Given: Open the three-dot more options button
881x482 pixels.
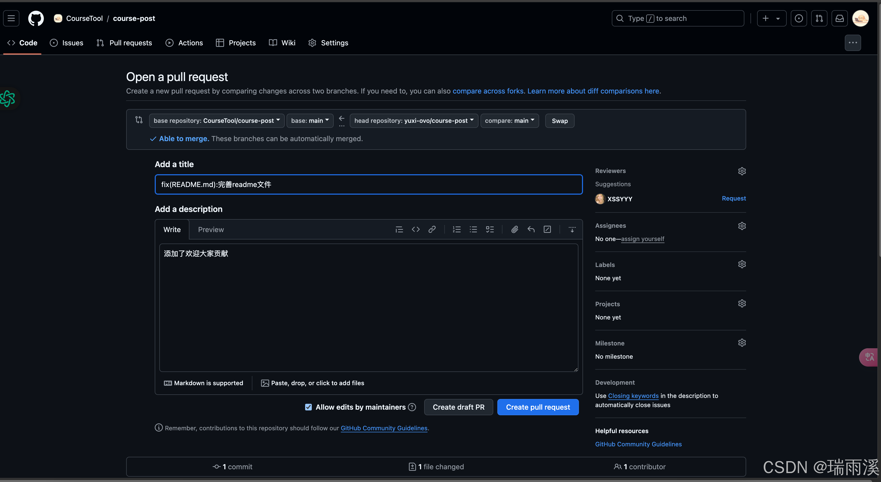Looking at the screenshot, I should [853, 43].
